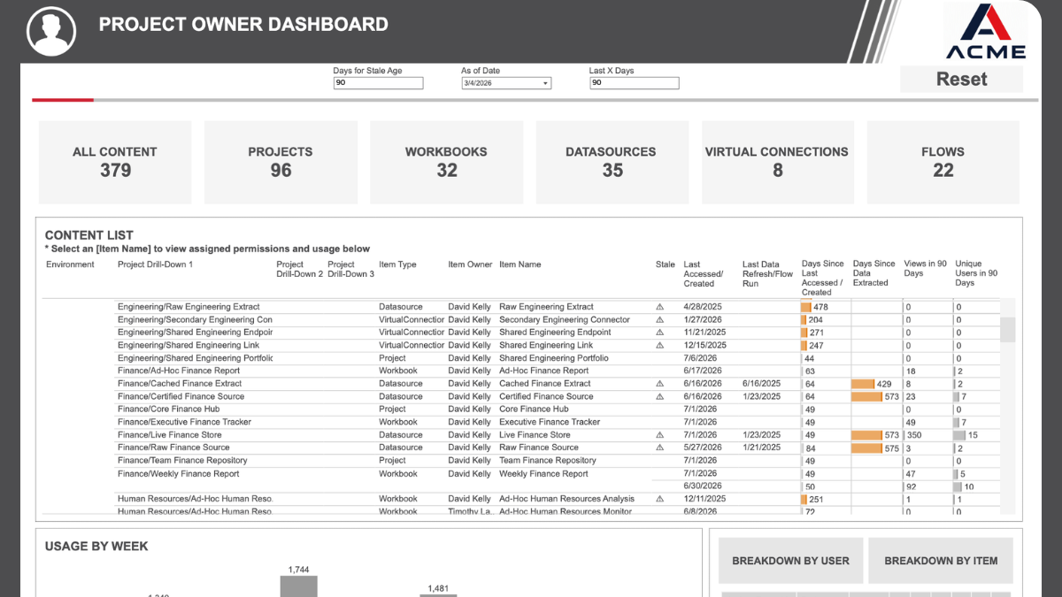Image resolution: width=1062 pixels, height=597 pixels.
Task: Click Days Since Data Extracted column header
Action: 874,273
